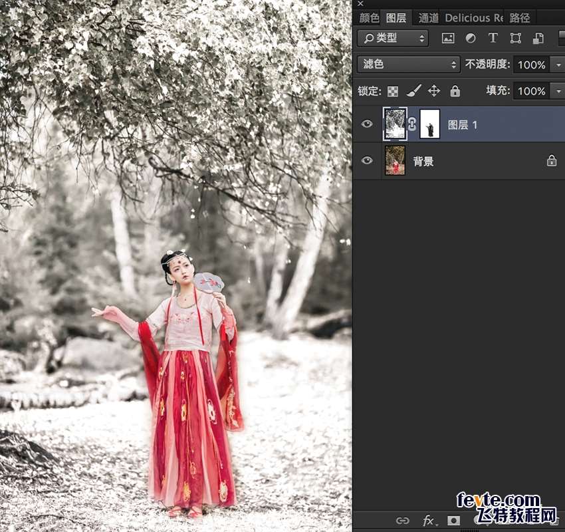
Task: Filter layers by smart object icon
Action: click(x=538, y=38)
